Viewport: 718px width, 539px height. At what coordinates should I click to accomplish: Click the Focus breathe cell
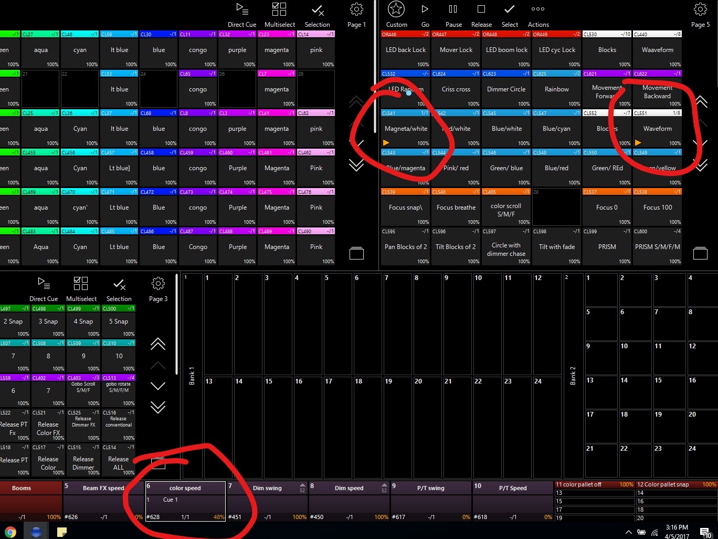coord(456,207)
